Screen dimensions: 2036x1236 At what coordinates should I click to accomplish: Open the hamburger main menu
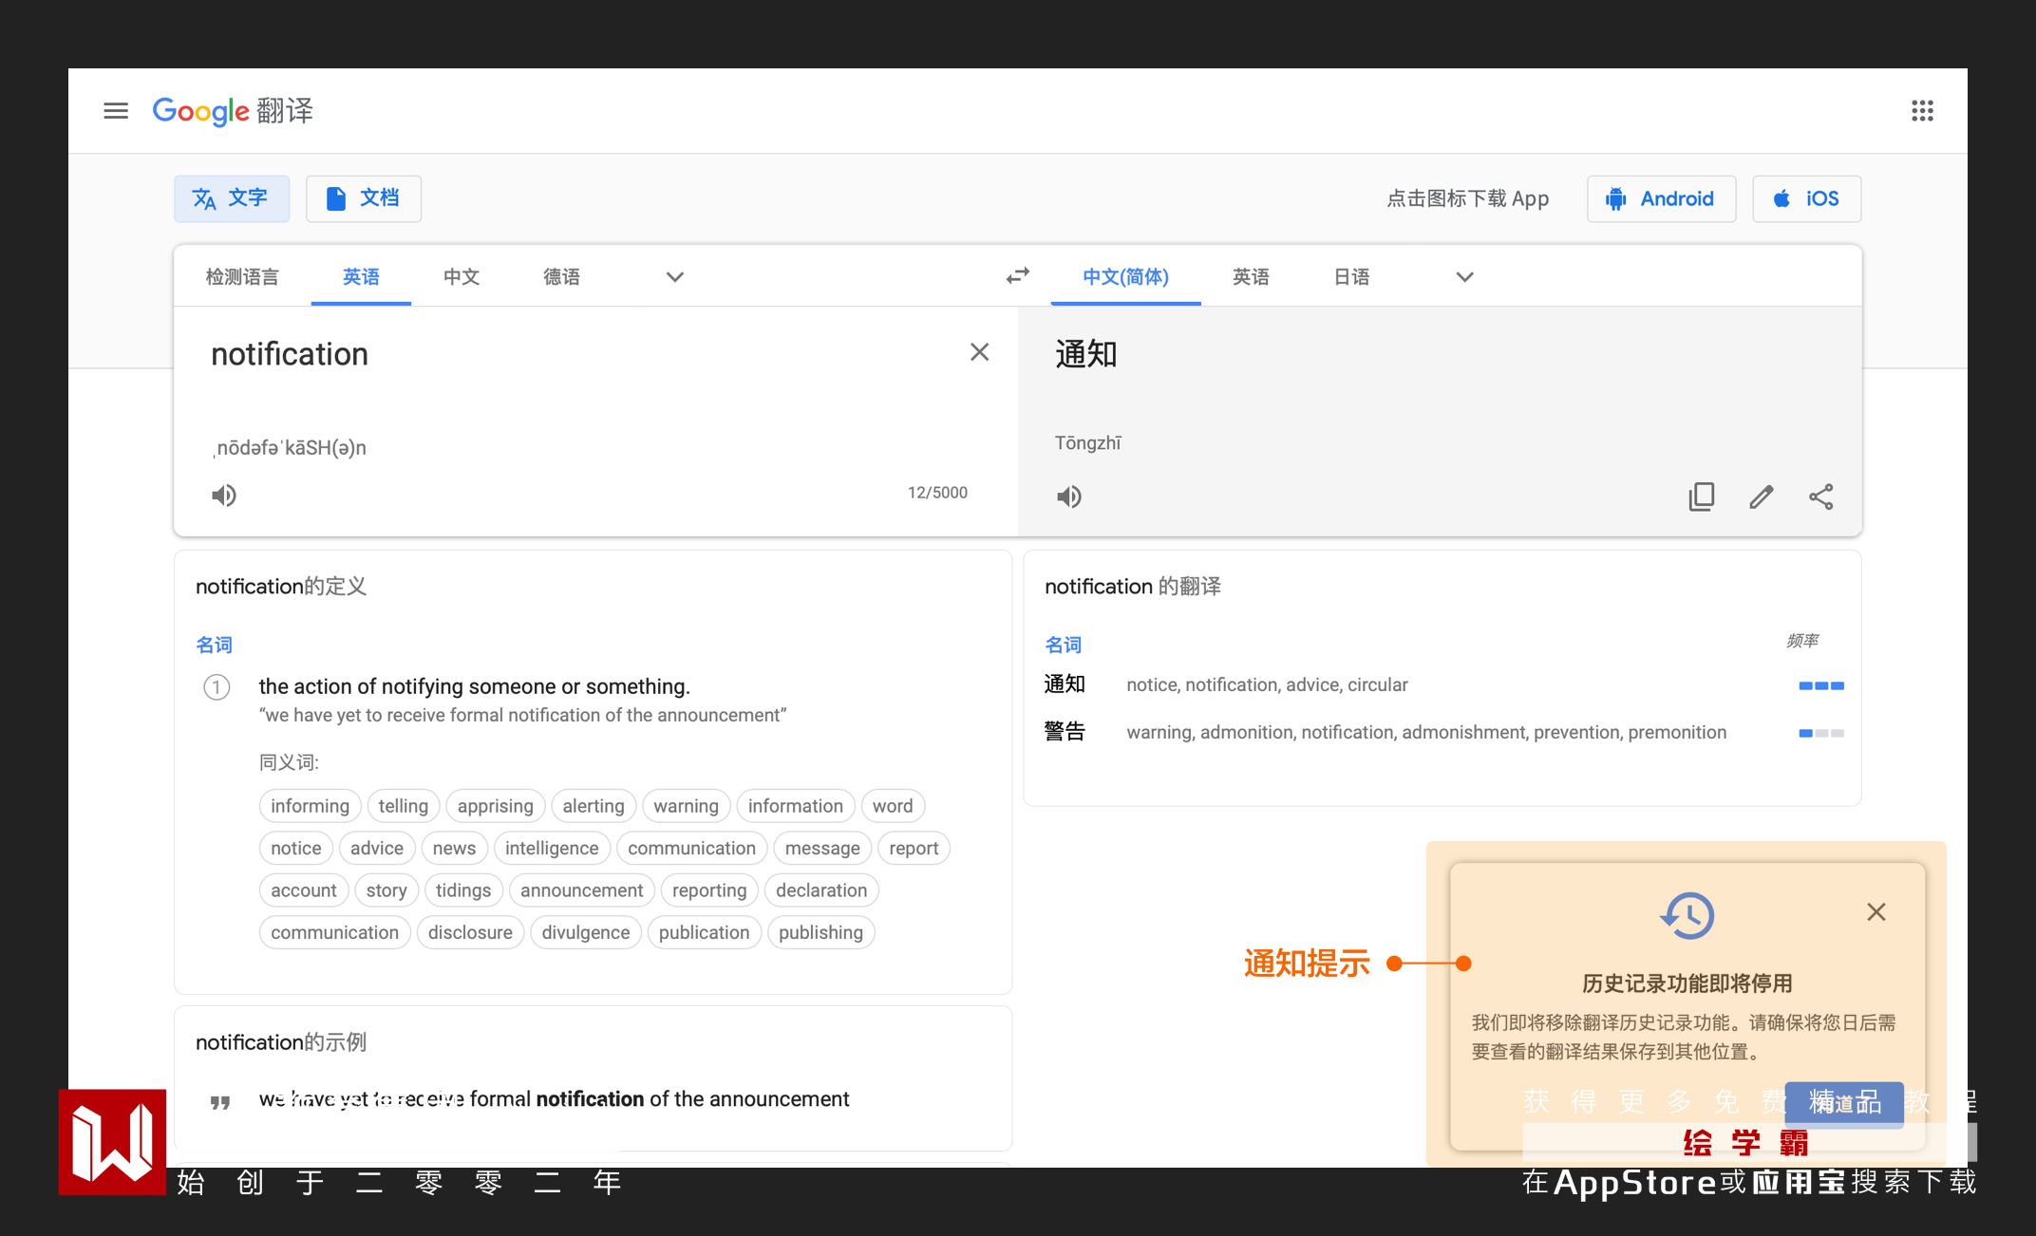pos(116,111)
